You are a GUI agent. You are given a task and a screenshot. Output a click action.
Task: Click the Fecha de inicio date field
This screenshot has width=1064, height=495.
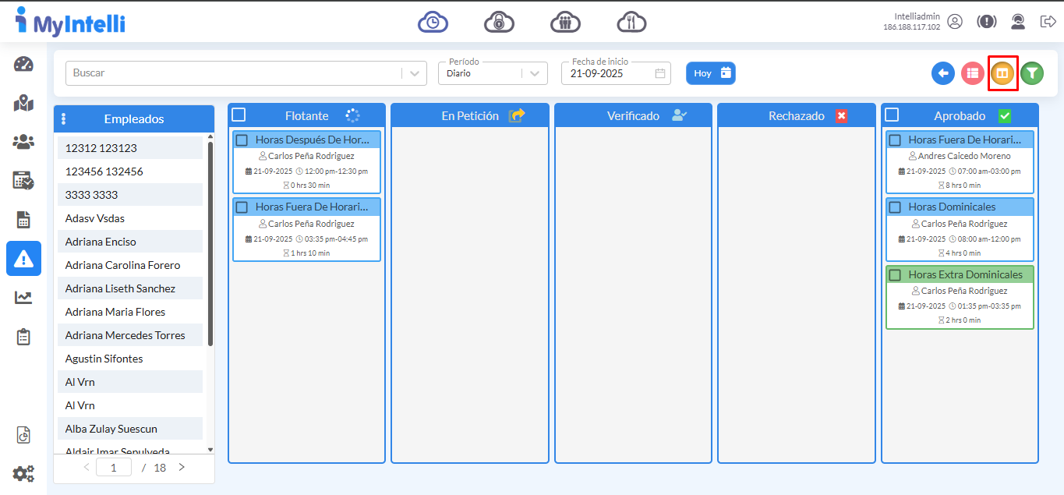pyautogui.click(x=608, y=73)
